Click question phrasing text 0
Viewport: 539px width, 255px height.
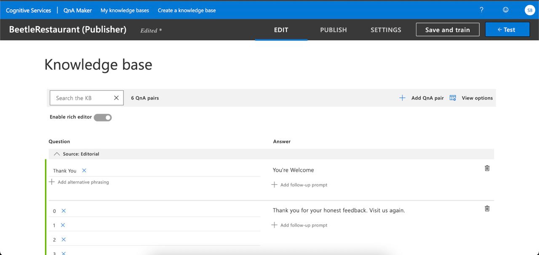point(54,211)
